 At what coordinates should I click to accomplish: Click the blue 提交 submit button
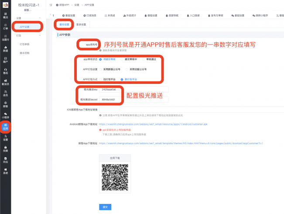pos(105,207)
